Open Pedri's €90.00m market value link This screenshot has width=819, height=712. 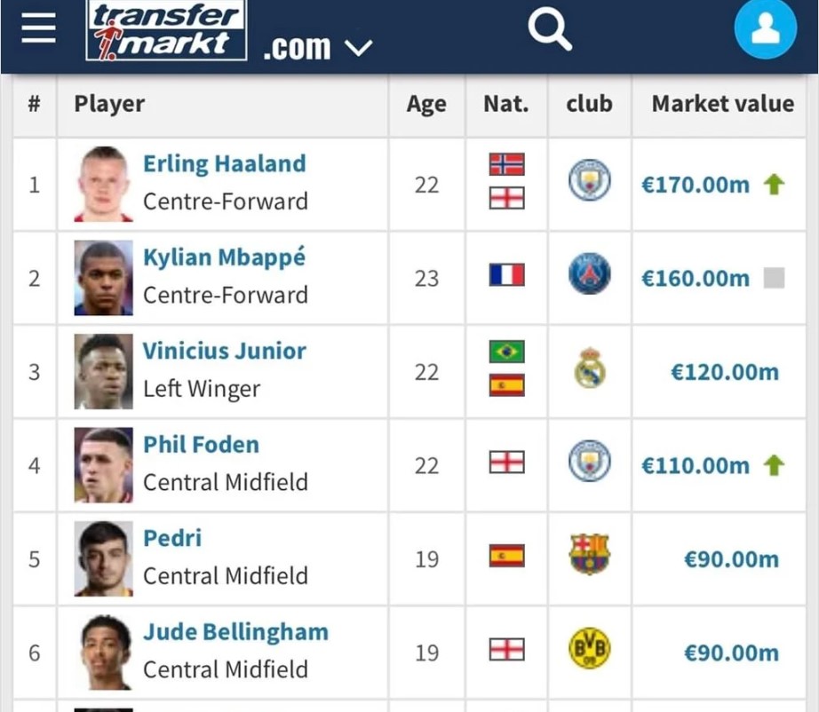point(731,559)
